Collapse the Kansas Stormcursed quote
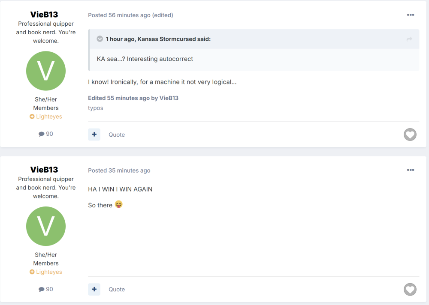Image resolution: width=429 pixels, height=305 pixels. tap(100, 39)
